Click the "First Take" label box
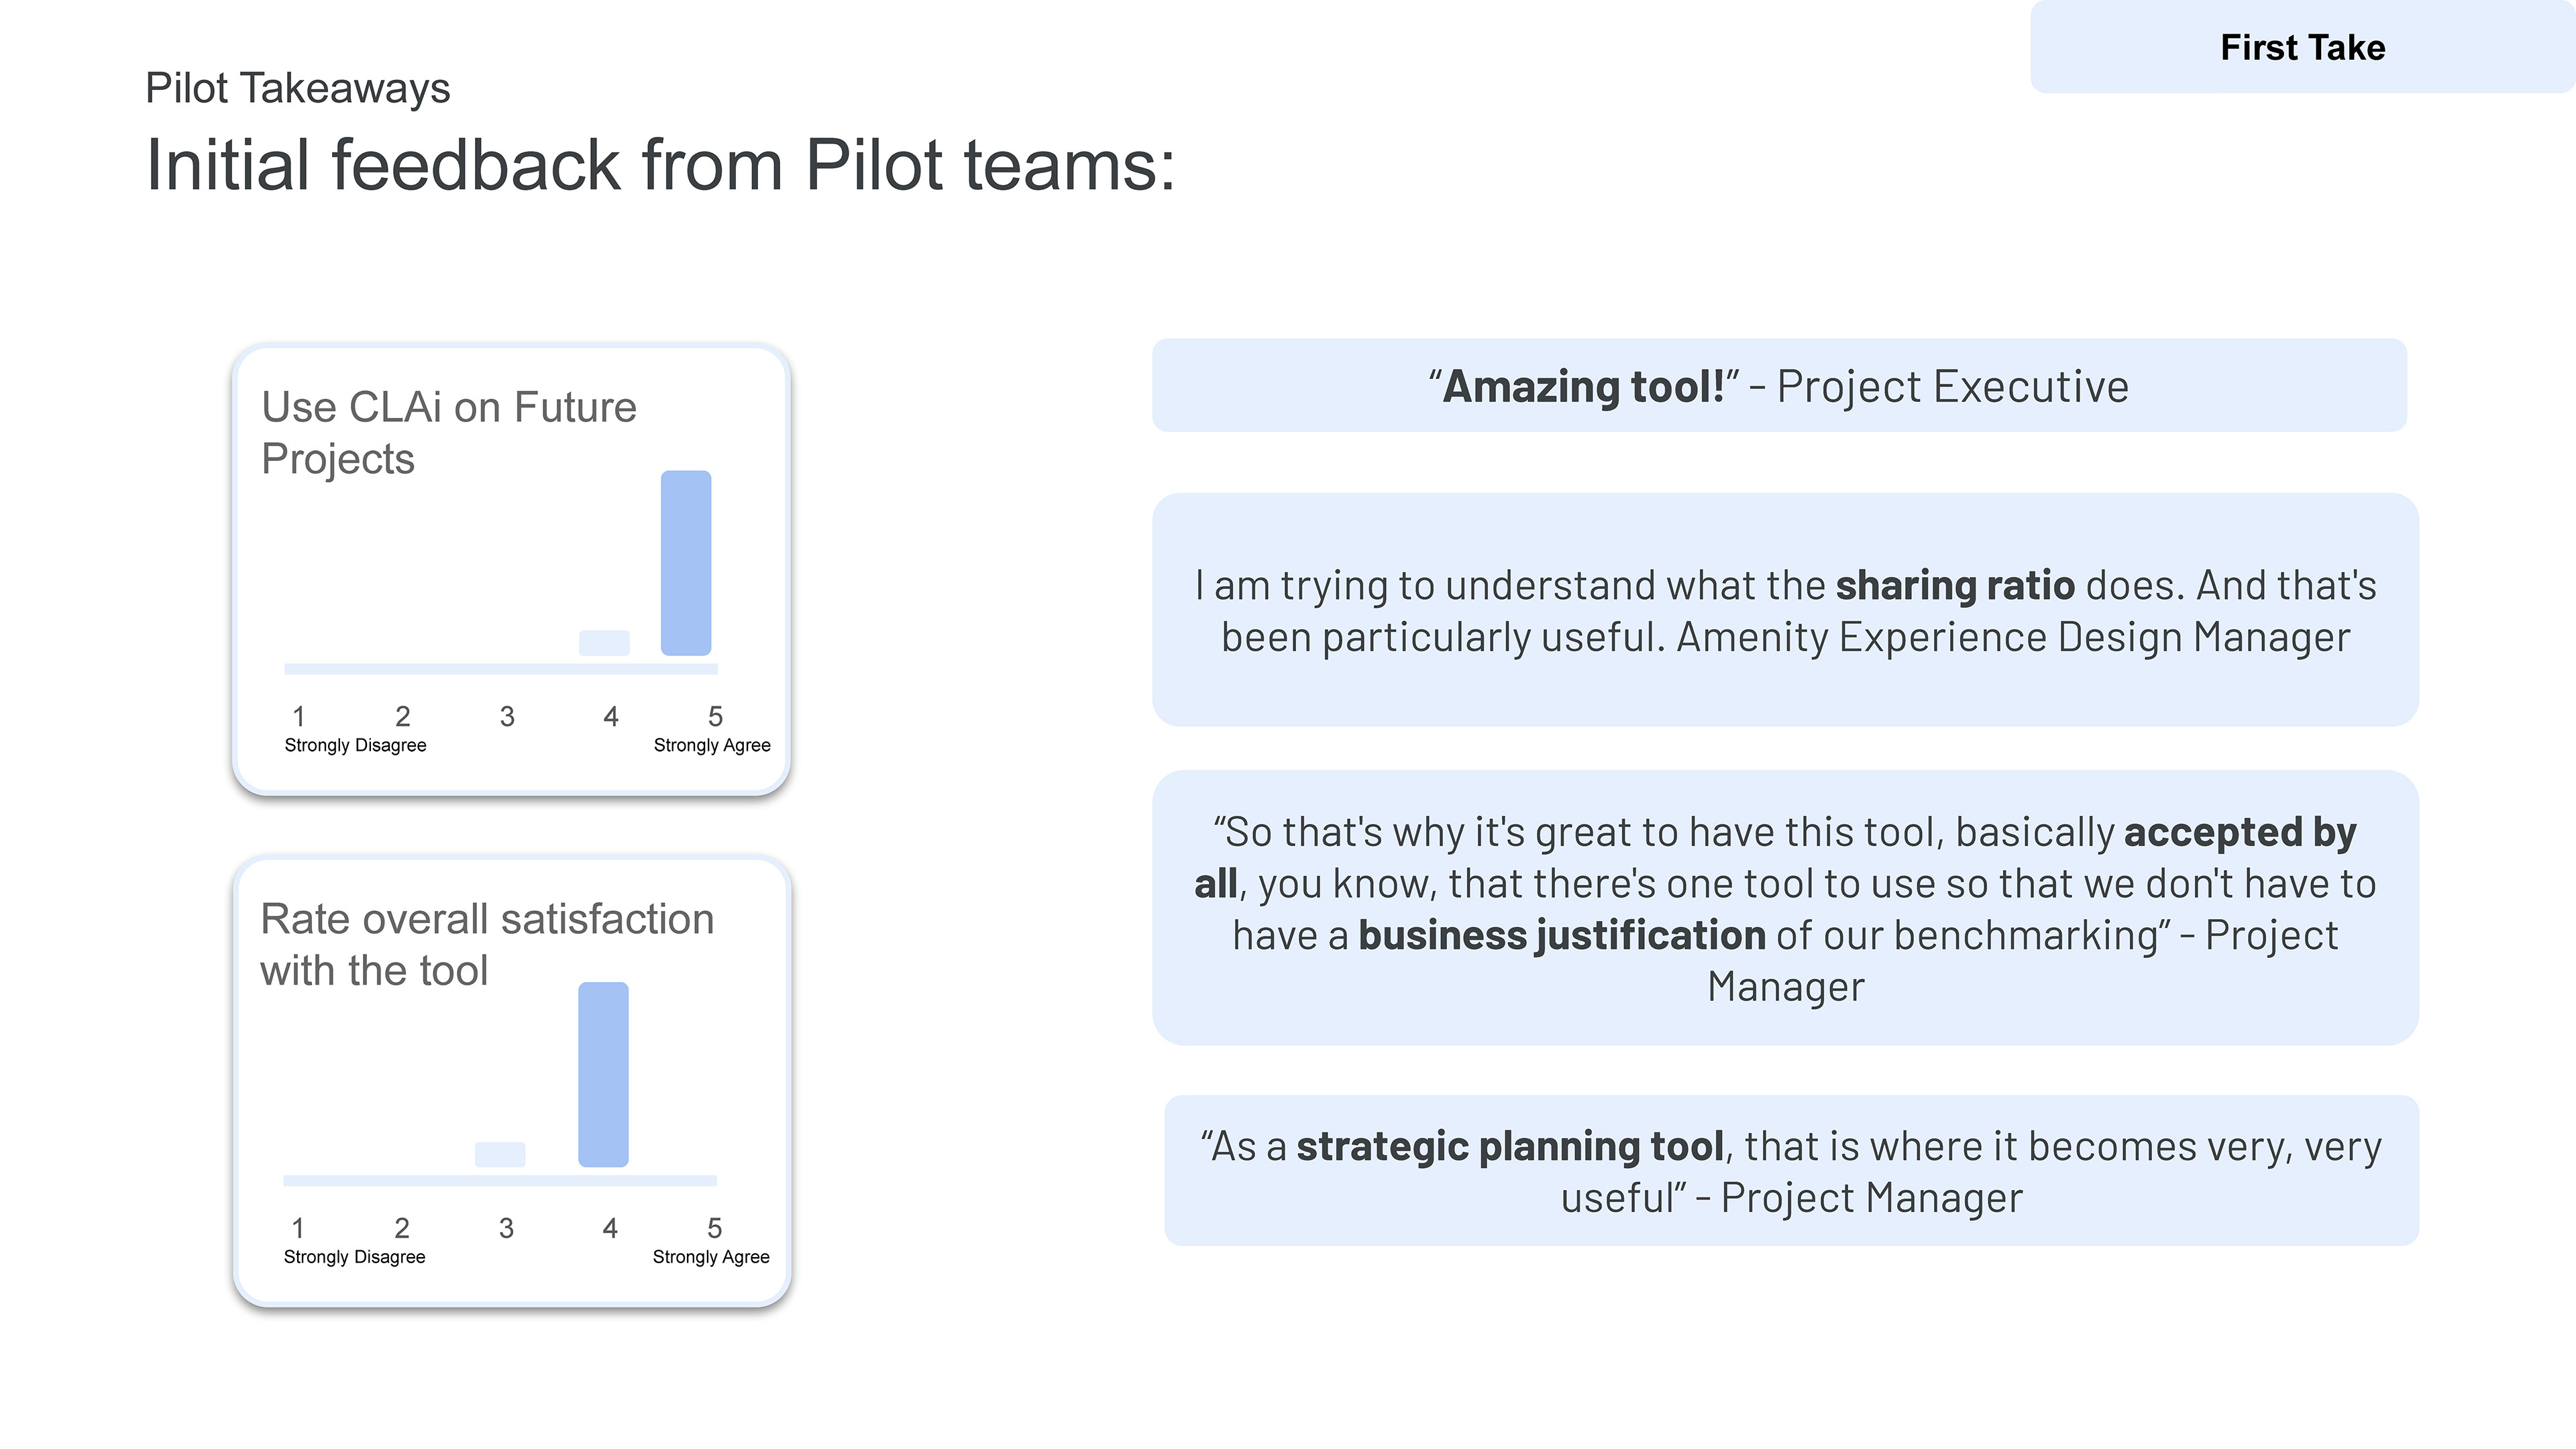This screenshot has height=1449, width=2576. click(x=2302, y=47)
